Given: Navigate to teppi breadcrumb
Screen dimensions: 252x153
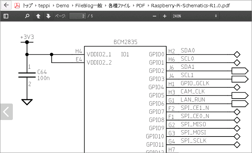Looking at the screenshot, I should (44, 6).
